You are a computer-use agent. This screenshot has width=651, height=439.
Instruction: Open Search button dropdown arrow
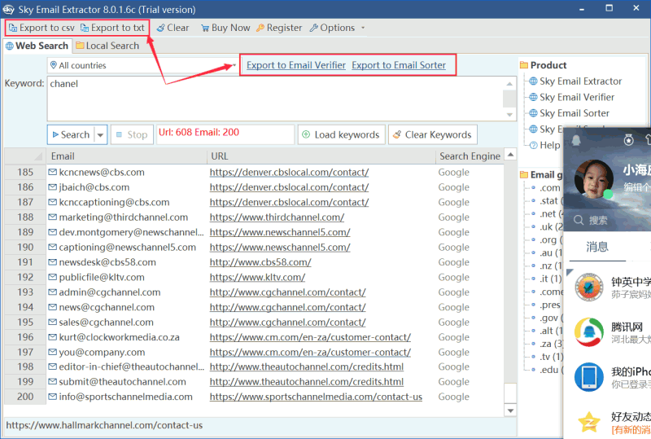[x=101, y=135]
